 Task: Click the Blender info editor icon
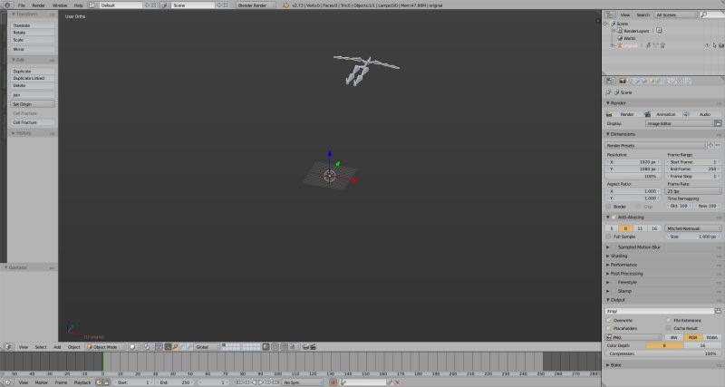coord(6,5)
